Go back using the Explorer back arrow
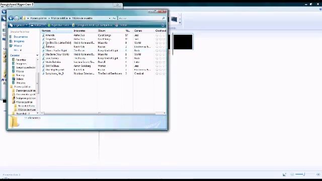Screen dimensions: 322x181 [11, 18]
